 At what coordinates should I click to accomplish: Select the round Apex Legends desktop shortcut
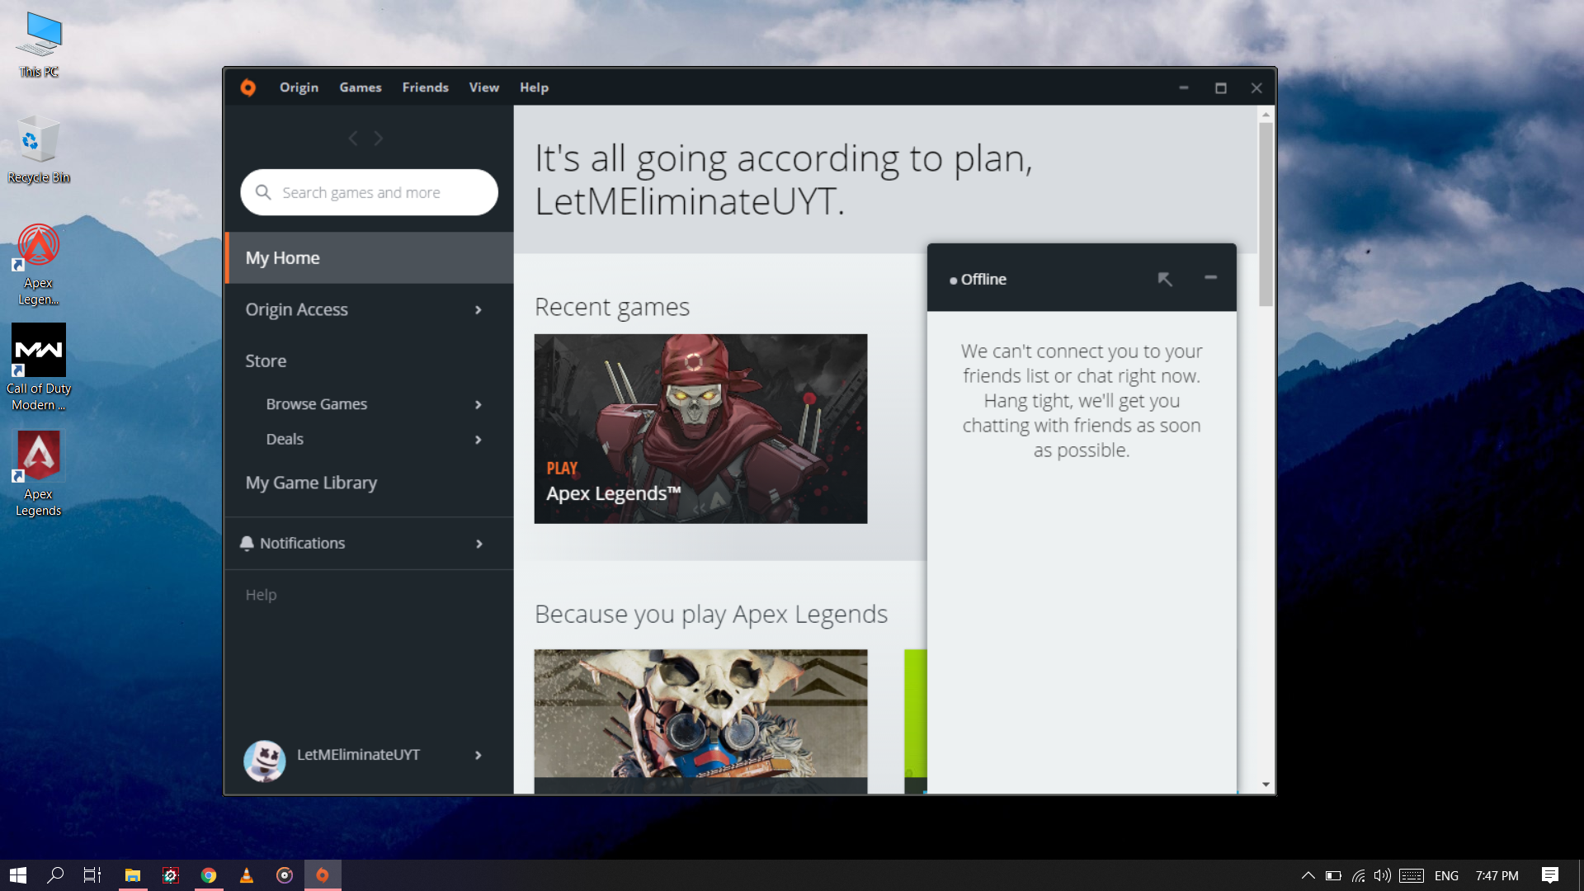pos(39,266)
